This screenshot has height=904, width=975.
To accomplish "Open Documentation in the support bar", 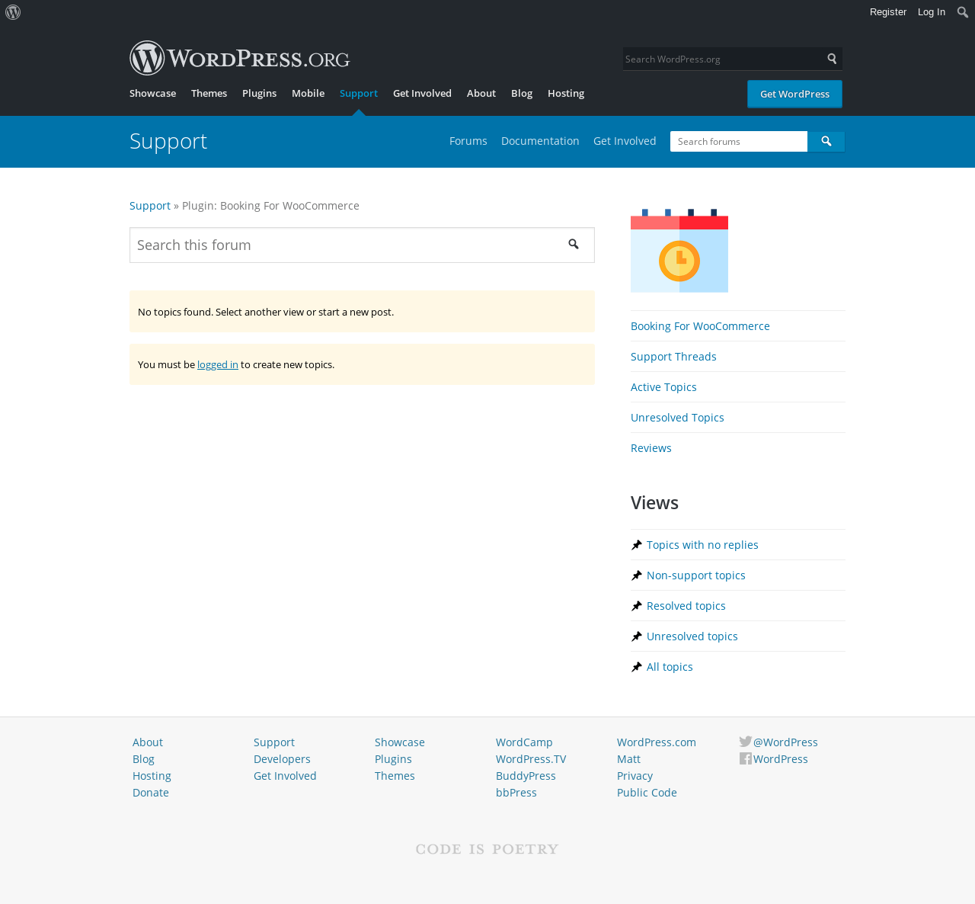I will (540, 141).
